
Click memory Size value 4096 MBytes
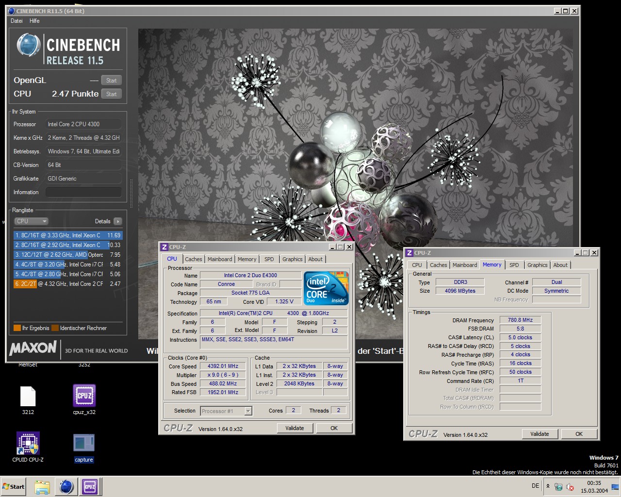coord(460,291)
